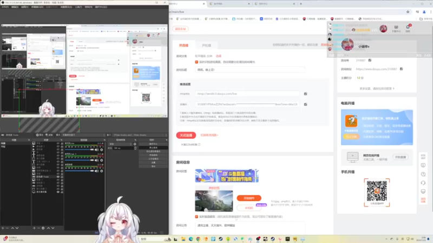433x243 pixels.
Task: Open the help question icon in right sidebar
Action: pyautogui.click(x=423, y=174)
